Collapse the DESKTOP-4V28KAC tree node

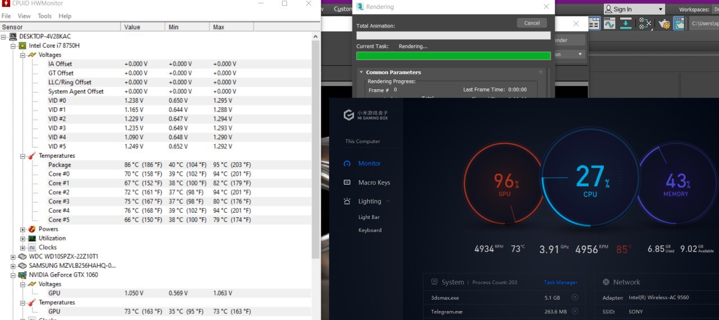click(x=4, y=36)
